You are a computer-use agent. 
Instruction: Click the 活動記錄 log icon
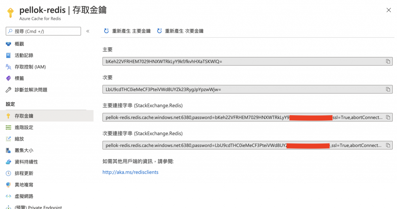[9, 55]
